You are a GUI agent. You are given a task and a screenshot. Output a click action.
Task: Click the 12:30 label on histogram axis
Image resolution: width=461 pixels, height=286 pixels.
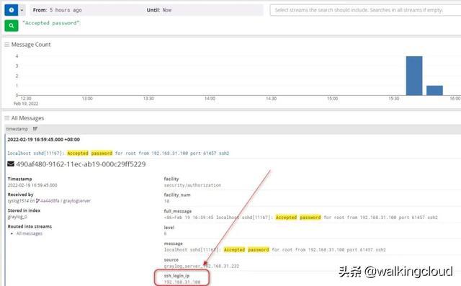tap(26, 99)
